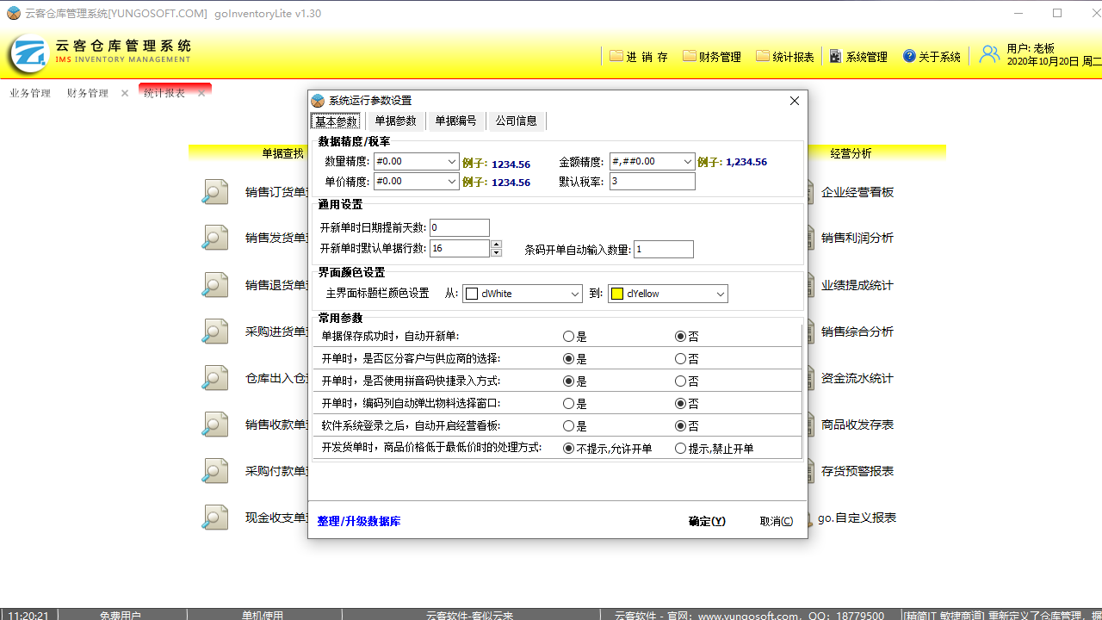Screen dimensions: 1102x620
Task: Open the 金额精度 format dropdown
Action: pyautogui.click(x=687, y=160)
